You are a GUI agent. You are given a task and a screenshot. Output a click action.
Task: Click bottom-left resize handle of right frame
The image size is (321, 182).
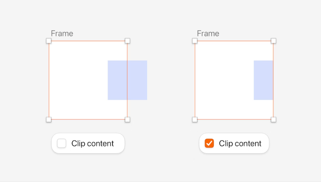click(x=195, y=119)
